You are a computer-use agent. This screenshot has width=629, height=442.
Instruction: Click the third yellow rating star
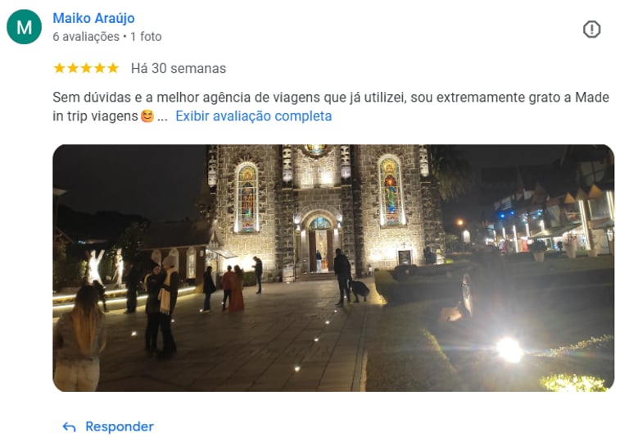click(86, 68)
